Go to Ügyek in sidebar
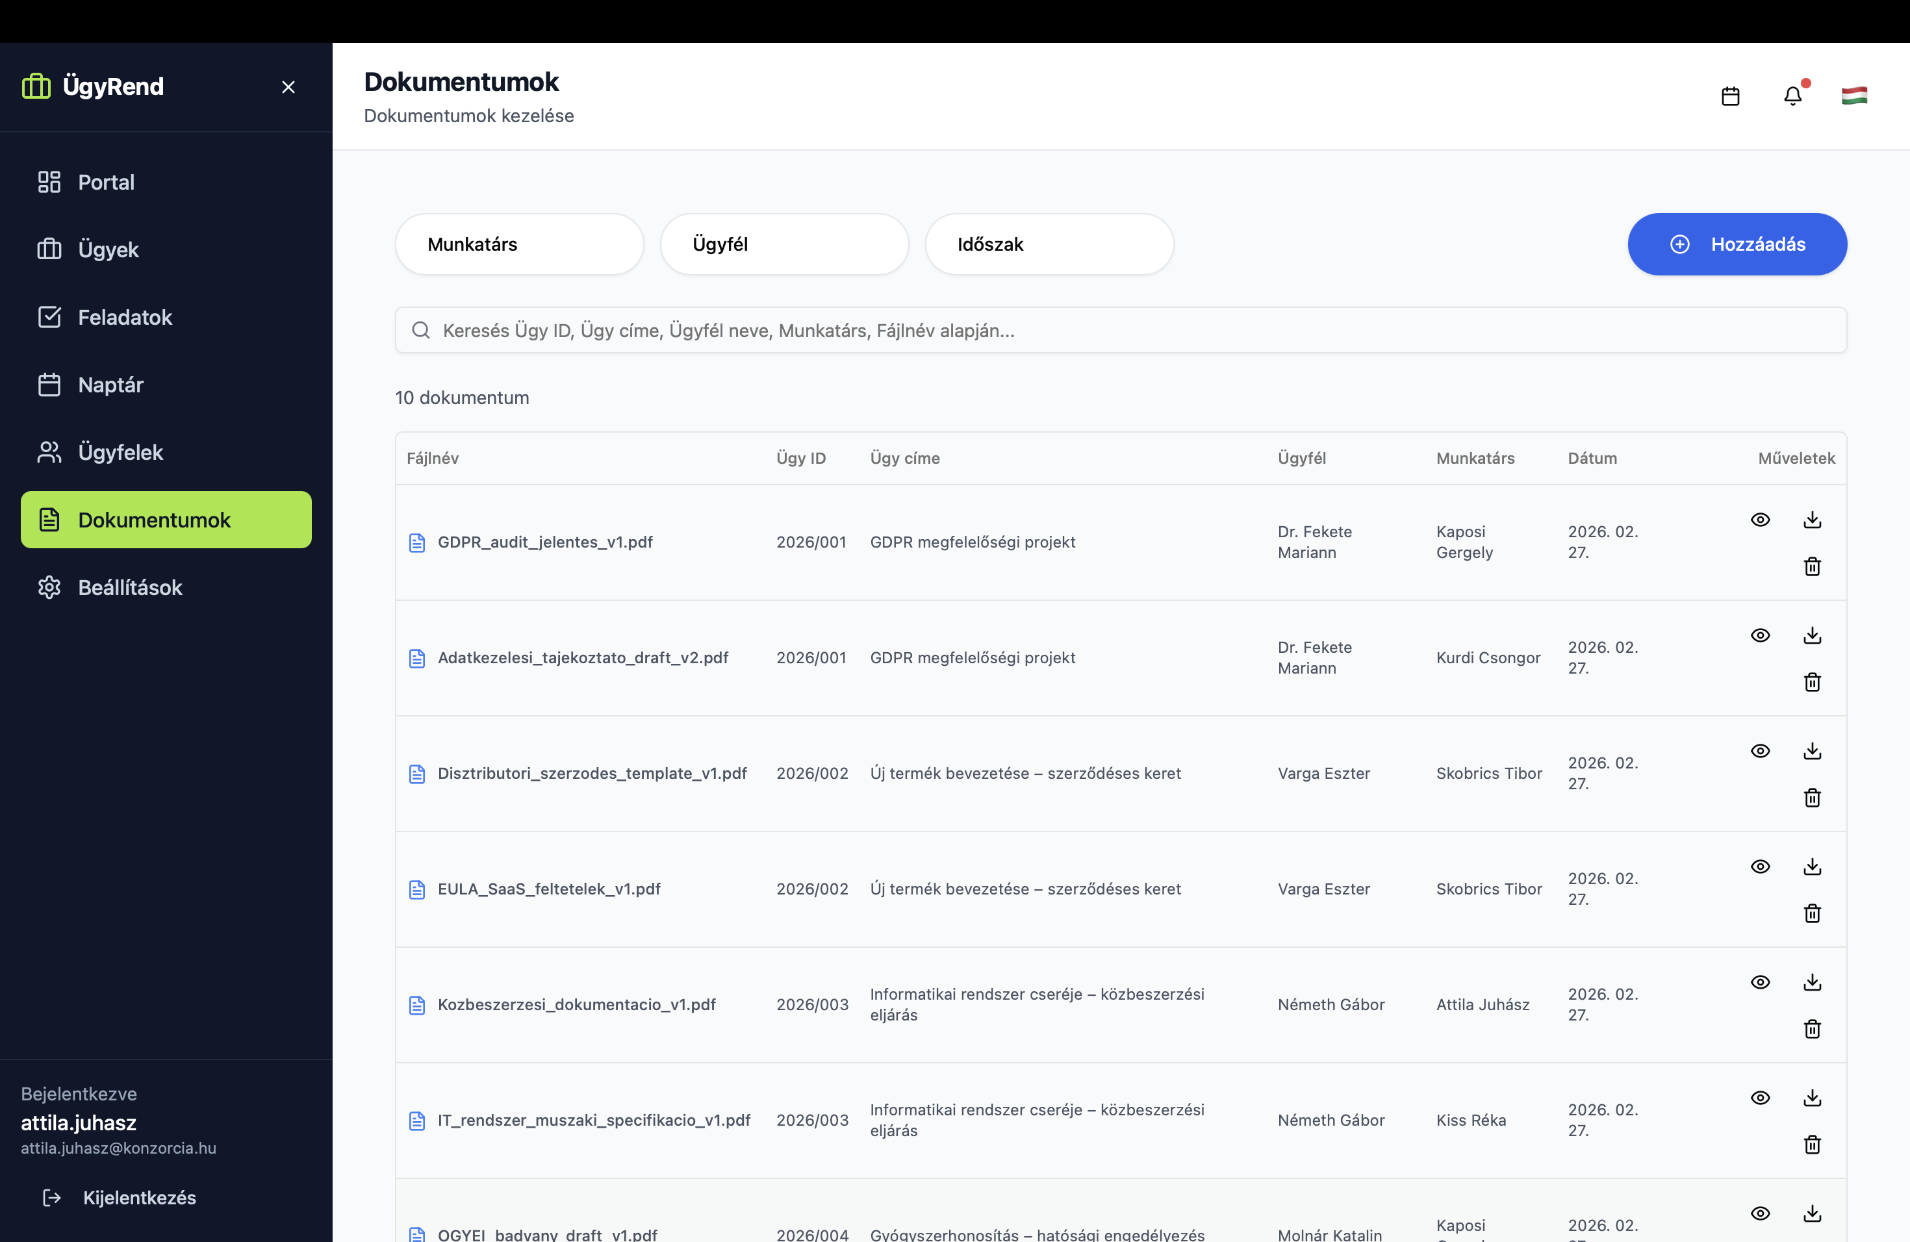 (108, 249)
